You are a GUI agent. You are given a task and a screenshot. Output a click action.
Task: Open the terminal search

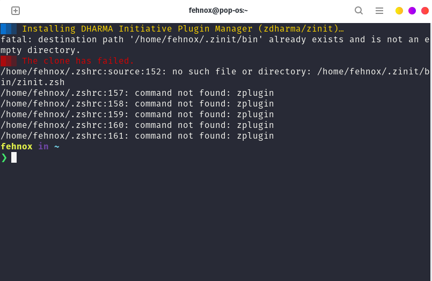coord(358,11)
